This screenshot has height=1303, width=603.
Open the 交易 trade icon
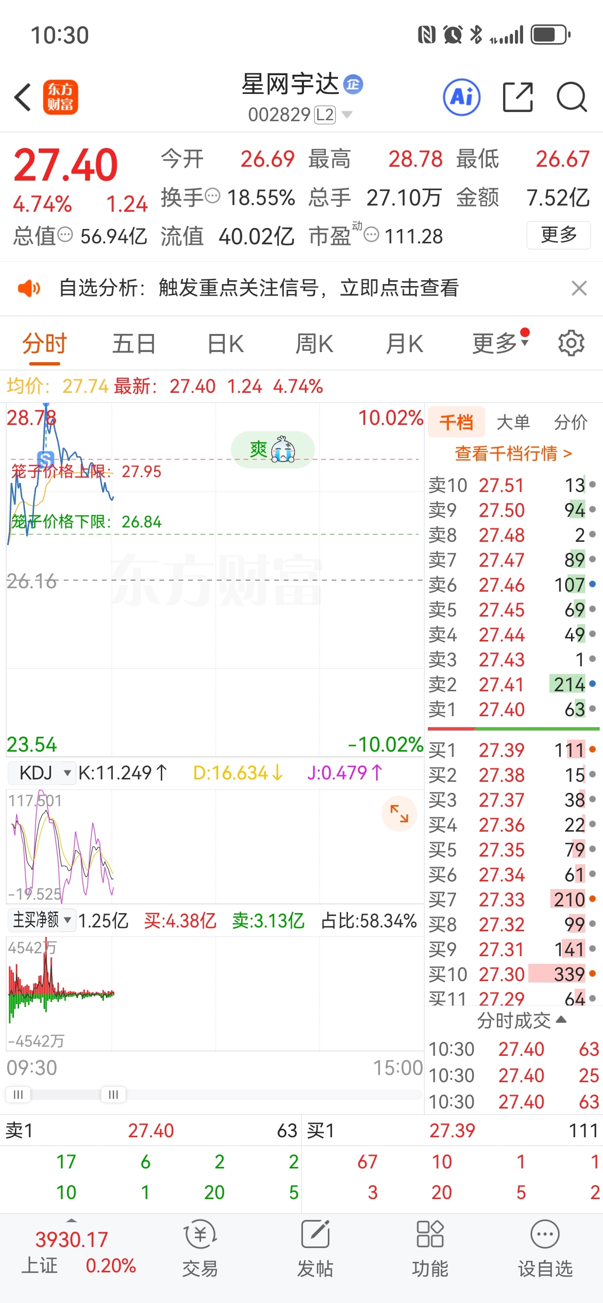point(200,1248)
